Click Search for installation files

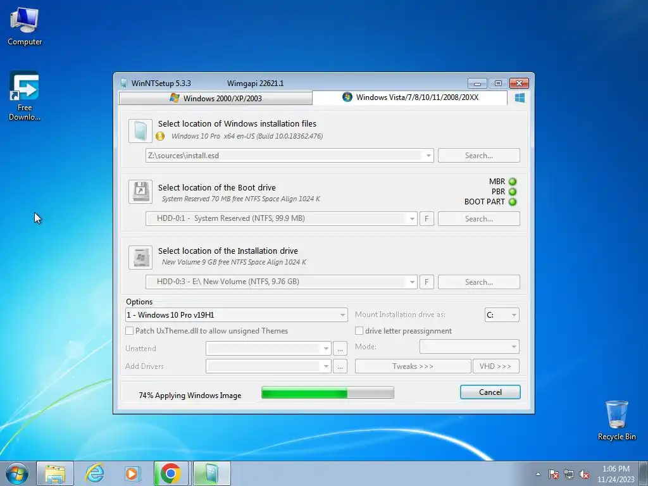(x=478, y=156)
